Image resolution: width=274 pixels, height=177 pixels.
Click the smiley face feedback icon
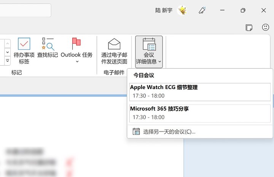click(266, 27)
